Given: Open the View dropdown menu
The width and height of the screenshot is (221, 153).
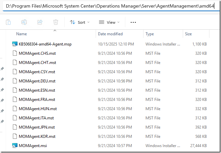Looking at the screenshot, I should tap(109, 22).
